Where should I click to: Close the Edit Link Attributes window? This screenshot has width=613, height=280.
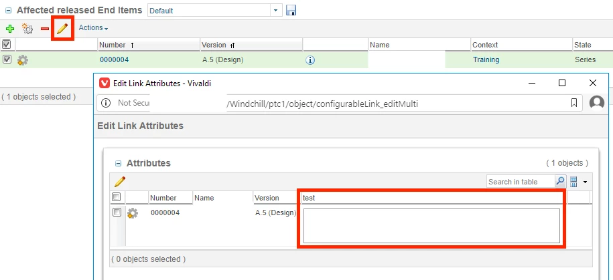click(593, 83)
